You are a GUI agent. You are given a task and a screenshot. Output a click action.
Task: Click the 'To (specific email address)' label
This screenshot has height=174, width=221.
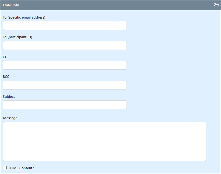pyautogui.click(x=24, y=17)
